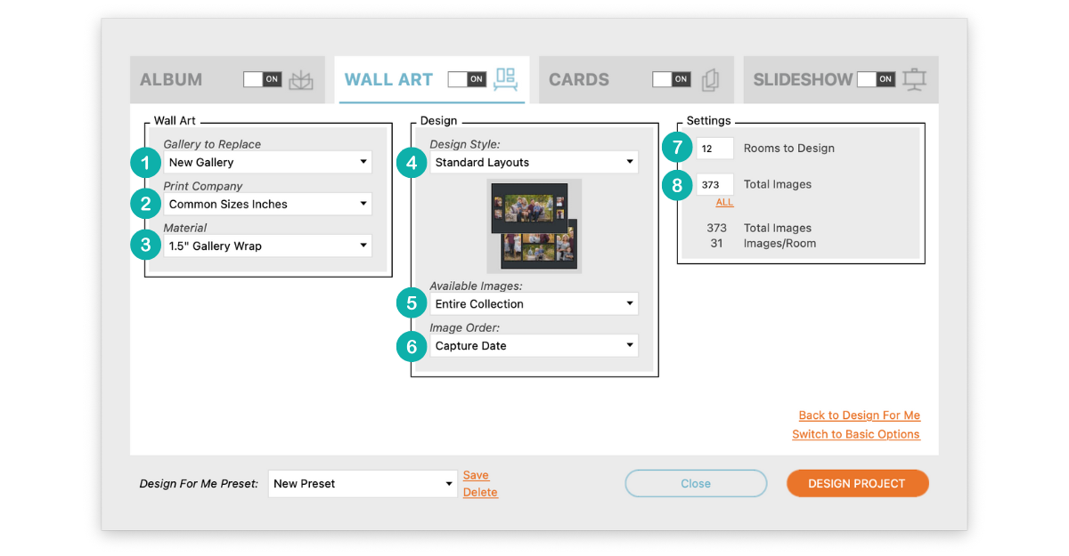
Task: Click numbered marker 1 beside Gallery to Replace
Action: coord(145,162)
